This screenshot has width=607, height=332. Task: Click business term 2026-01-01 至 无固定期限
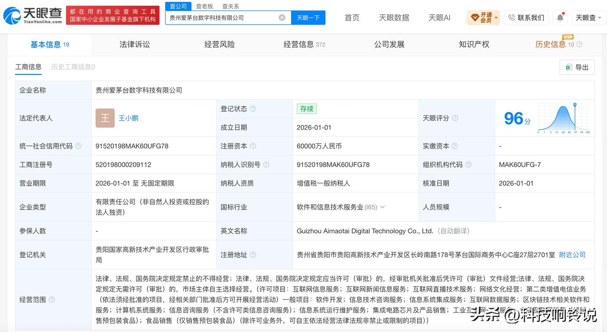[x=135, y=183]
